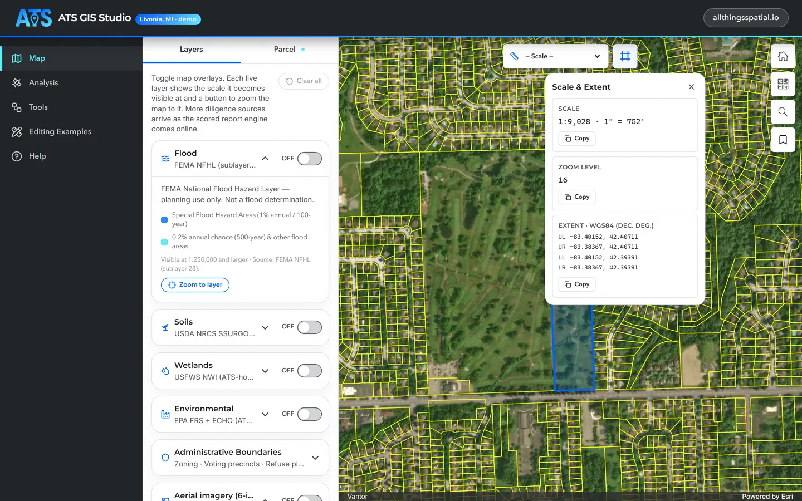The width and height of the screenshot is (802, 501).
Task: Open the map search tool
Action: 783,112
